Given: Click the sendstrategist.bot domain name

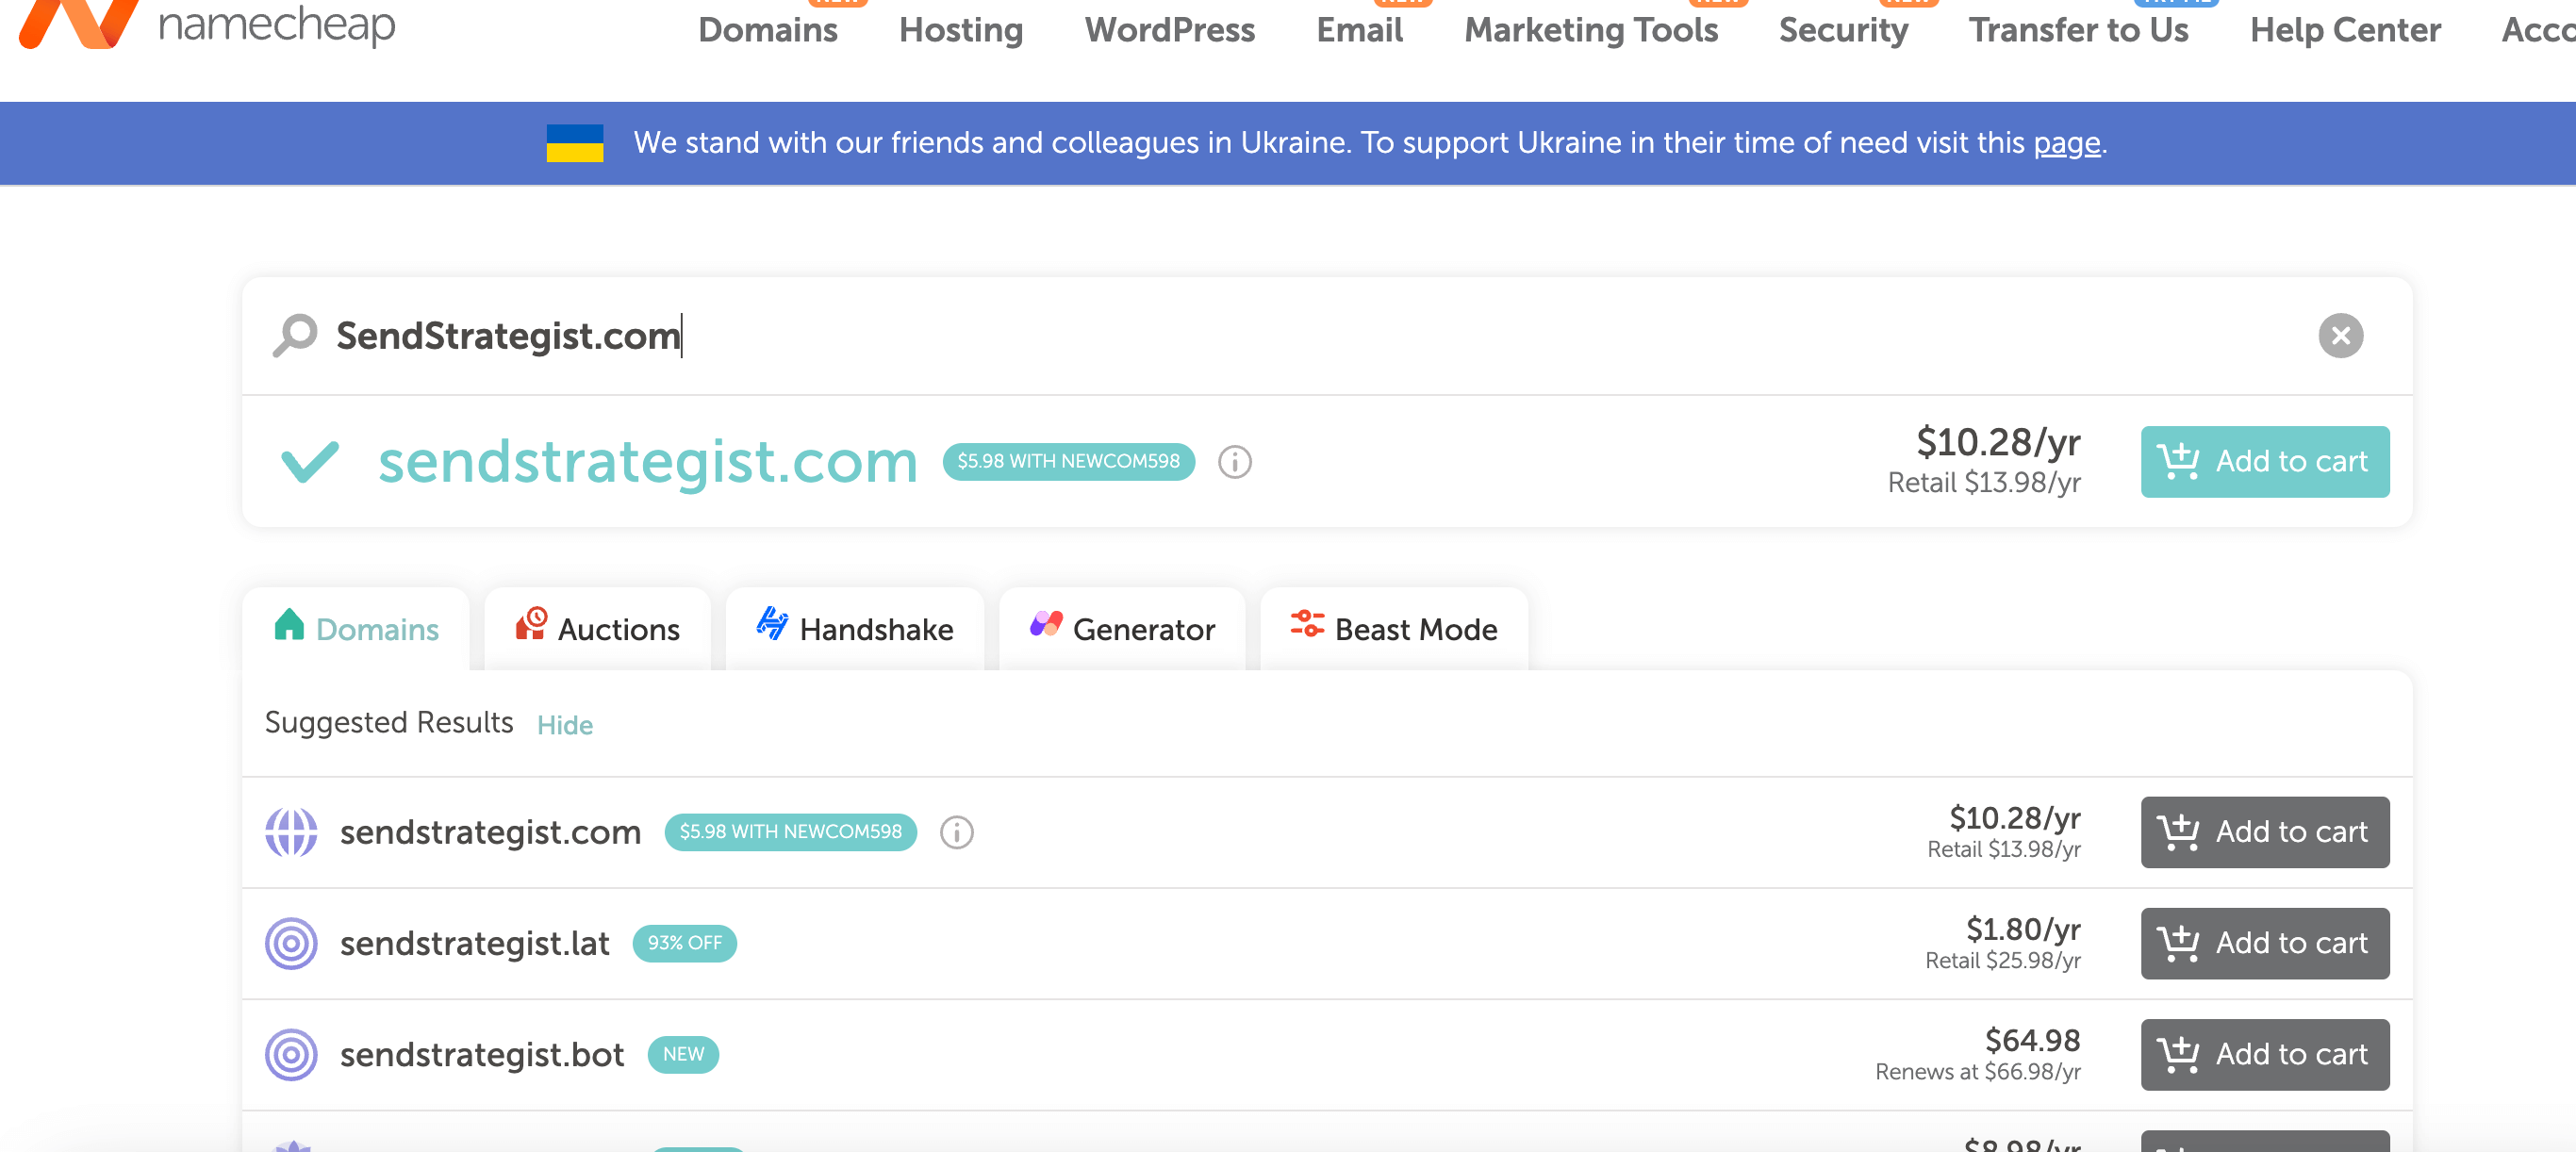Looking at the screenshot, I should click(482, 1054).
